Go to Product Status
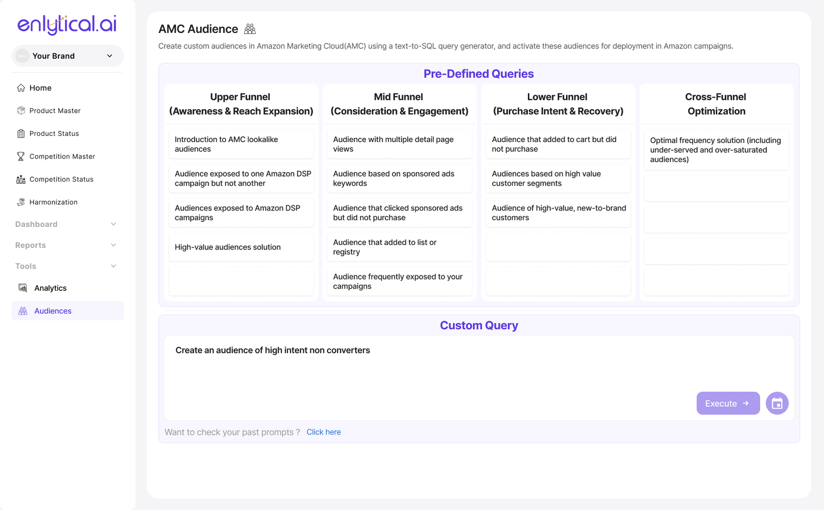This screenshot has width=824, height=510. (x=67, y=134)
